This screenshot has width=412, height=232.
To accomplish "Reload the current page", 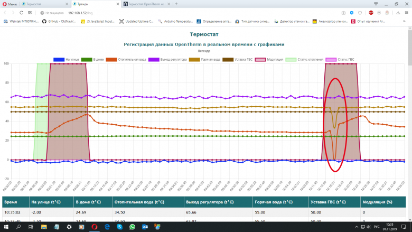I will [21, 12].
